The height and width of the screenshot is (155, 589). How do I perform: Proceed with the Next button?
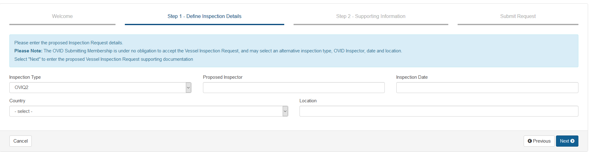[567, 141]
